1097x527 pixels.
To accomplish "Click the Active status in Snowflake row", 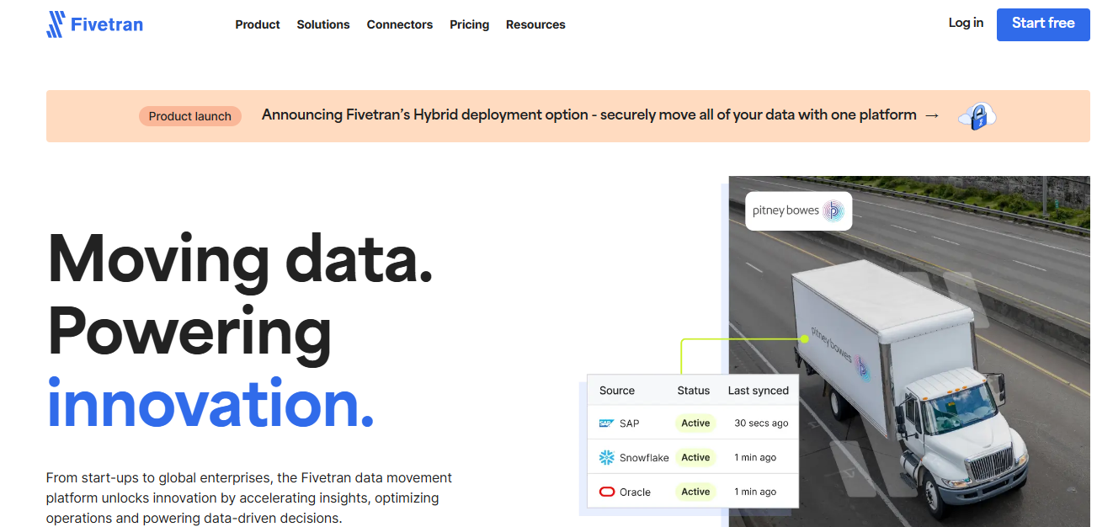I will click(x=695, y=458).
